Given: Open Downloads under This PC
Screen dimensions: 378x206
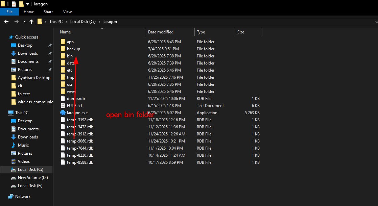Looking at the screenshot, I should tap(28, 137).
